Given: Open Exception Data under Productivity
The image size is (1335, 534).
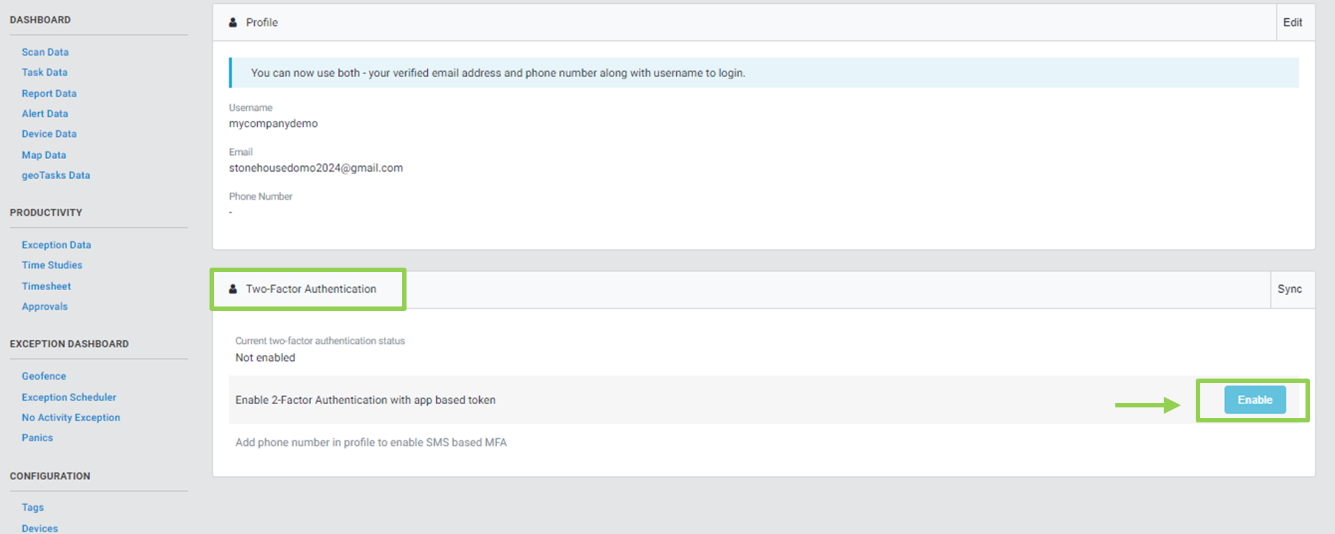Looking at the screenshot, I should click(56, 245).
